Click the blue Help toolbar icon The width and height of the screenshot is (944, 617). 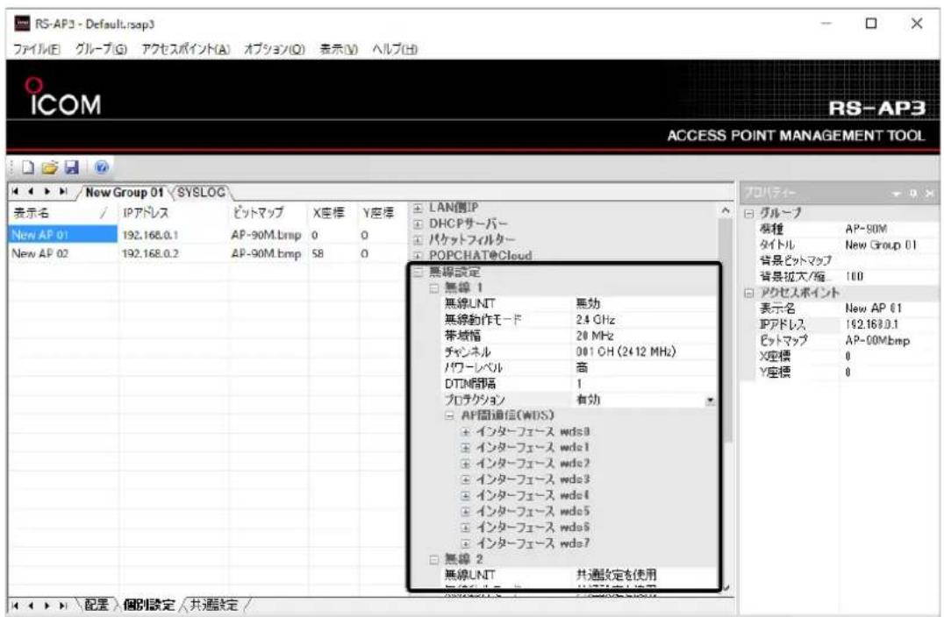click(101, 167)
